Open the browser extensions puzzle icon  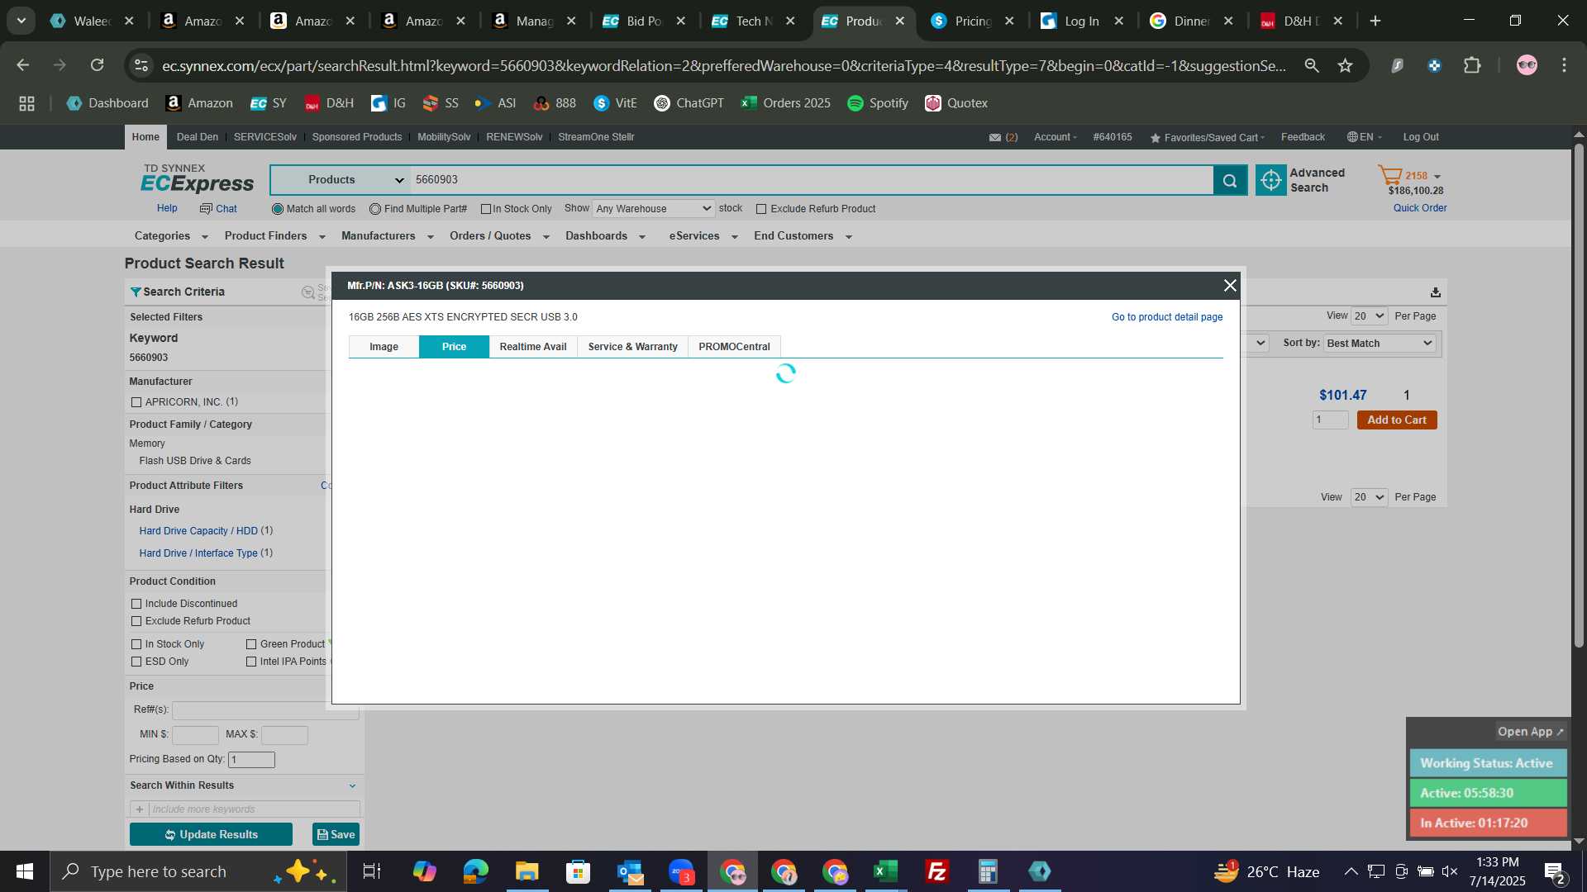[1472, 65]
